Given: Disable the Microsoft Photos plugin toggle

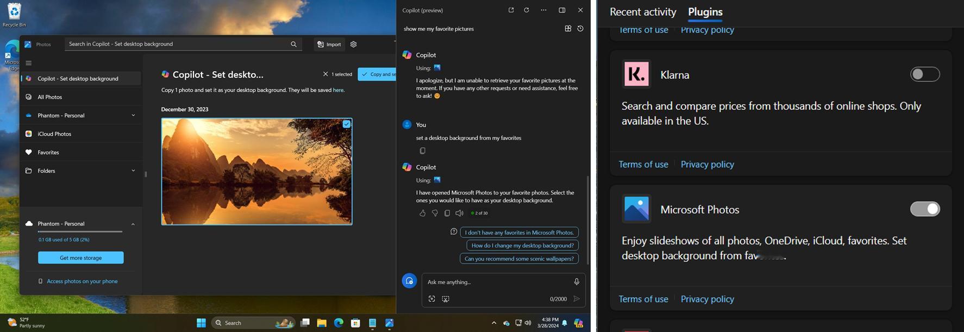Looking at the screenshot, I should 925,209.
